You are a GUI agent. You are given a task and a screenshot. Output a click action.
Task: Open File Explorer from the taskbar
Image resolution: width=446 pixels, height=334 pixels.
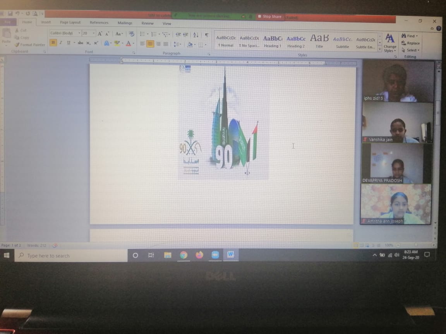pyautogui.click(x=168, y=255)
